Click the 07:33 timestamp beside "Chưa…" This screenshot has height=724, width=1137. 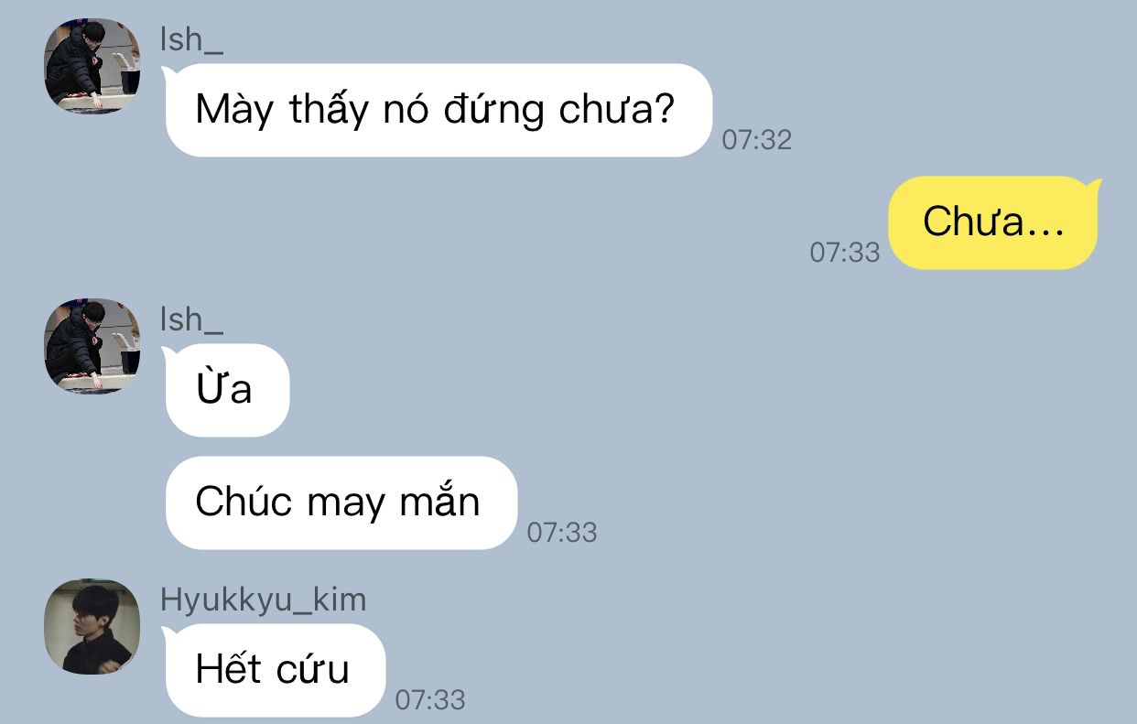pyautogui.click(x=844, y=252)
